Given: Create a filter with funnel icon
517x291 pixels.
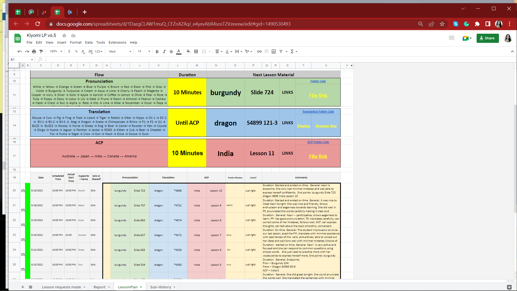Looking at the screenshot, I should pos(281,51).
